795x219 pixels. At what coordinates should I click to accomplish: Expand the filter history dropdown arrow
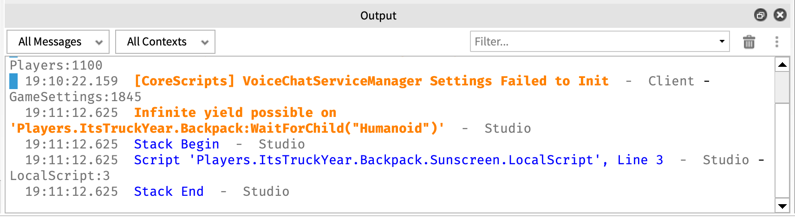coord(722,41)
